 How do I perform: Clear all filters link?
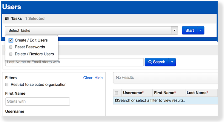point(88,78)
